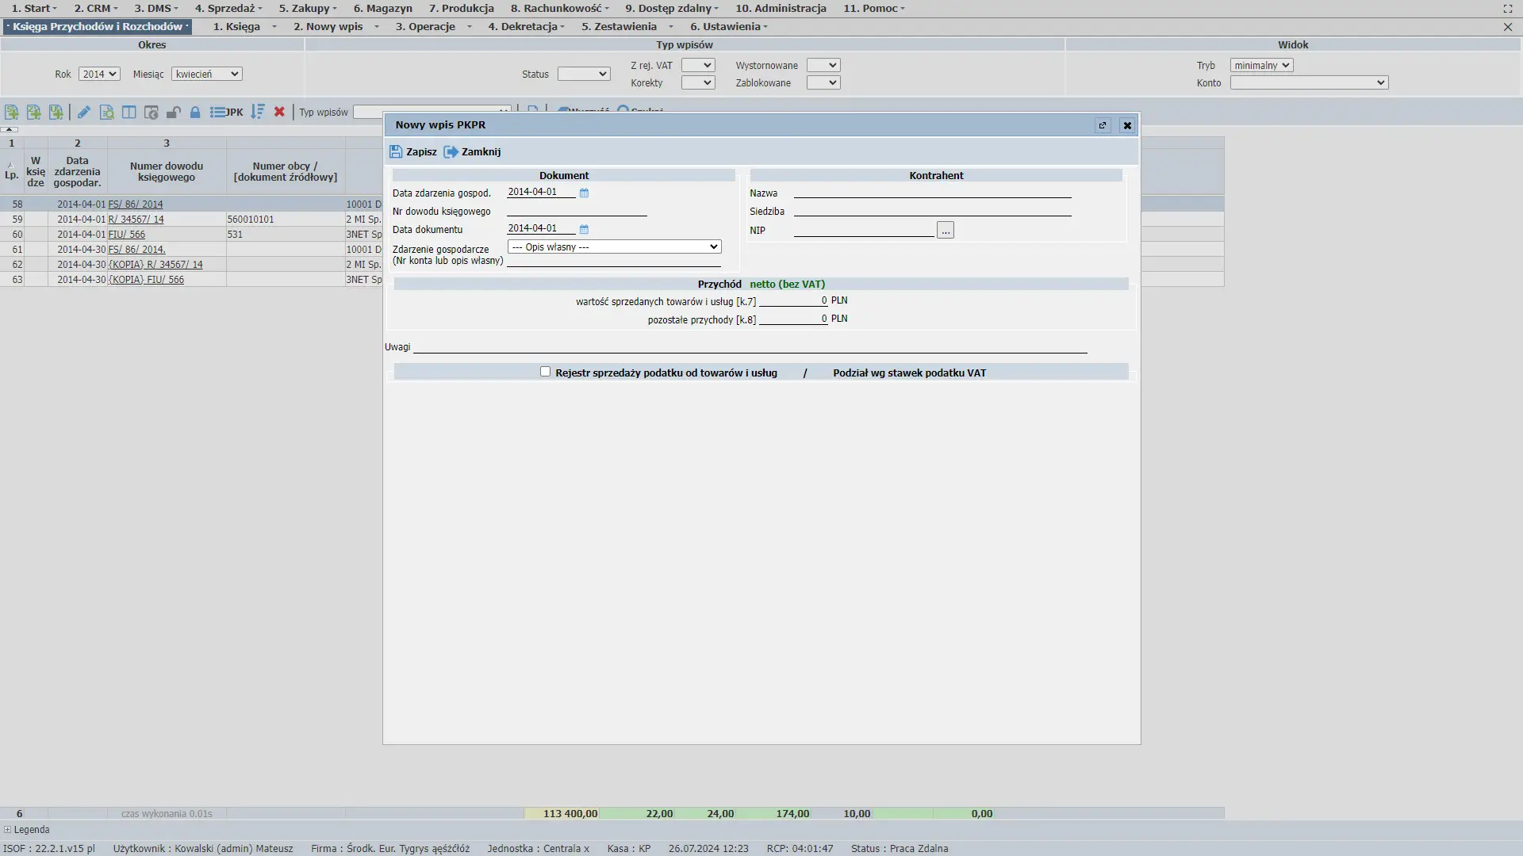This screenshot has width=1523, height=856.
Task: Click the sort descending icon in toolbar
Action: 257,113
